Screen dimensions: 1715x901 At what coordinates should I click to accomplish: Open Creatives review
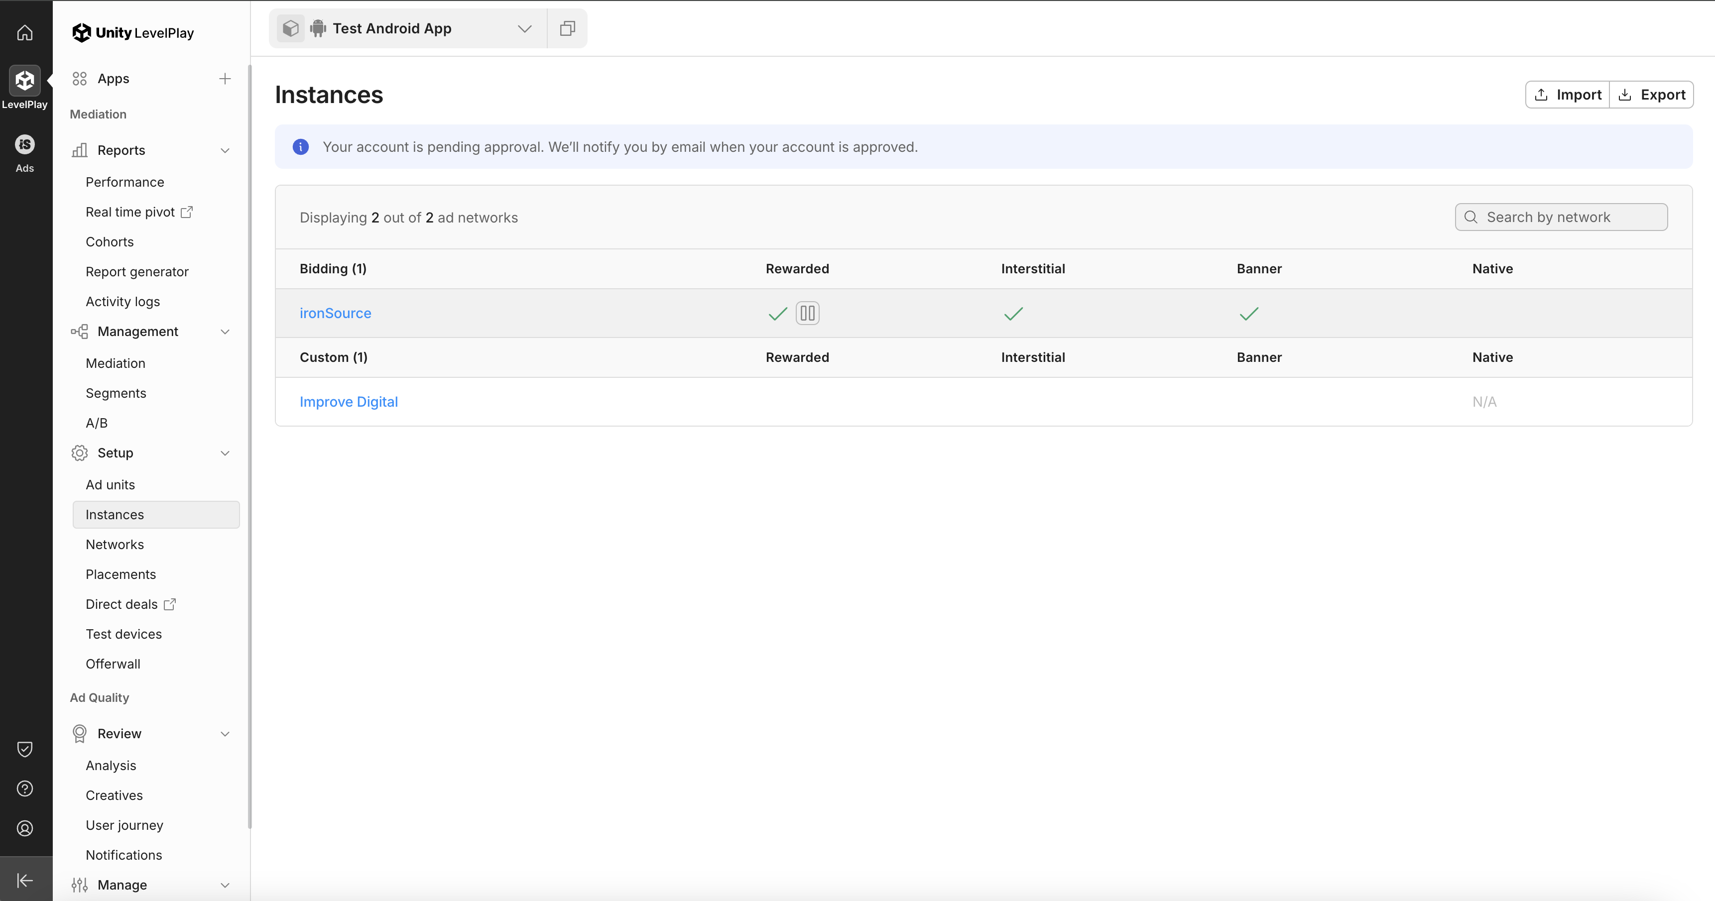click(x=114, y=796)
